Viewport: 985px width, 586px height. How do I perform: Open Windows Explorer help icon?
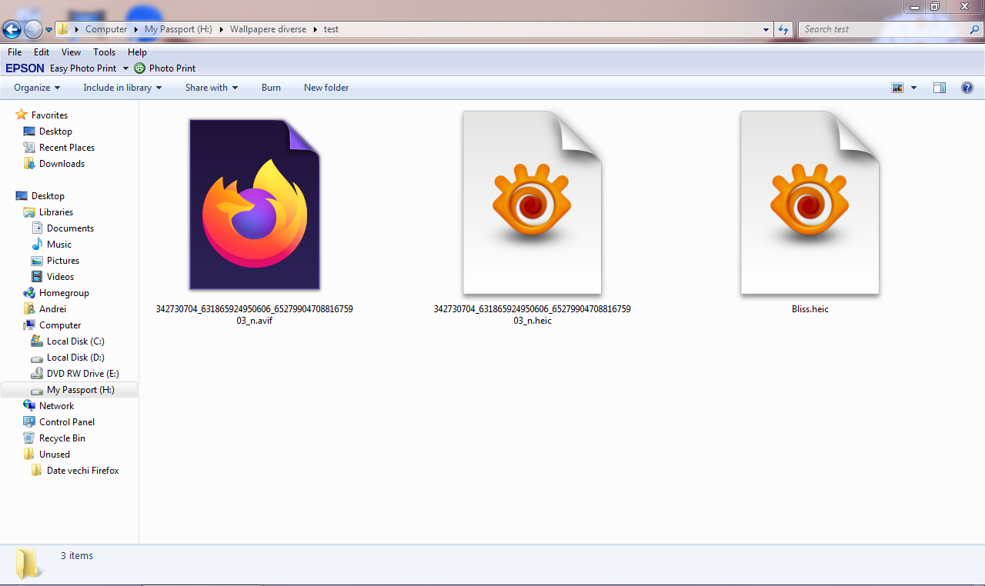pyautogui.click(x=967, y=88)
